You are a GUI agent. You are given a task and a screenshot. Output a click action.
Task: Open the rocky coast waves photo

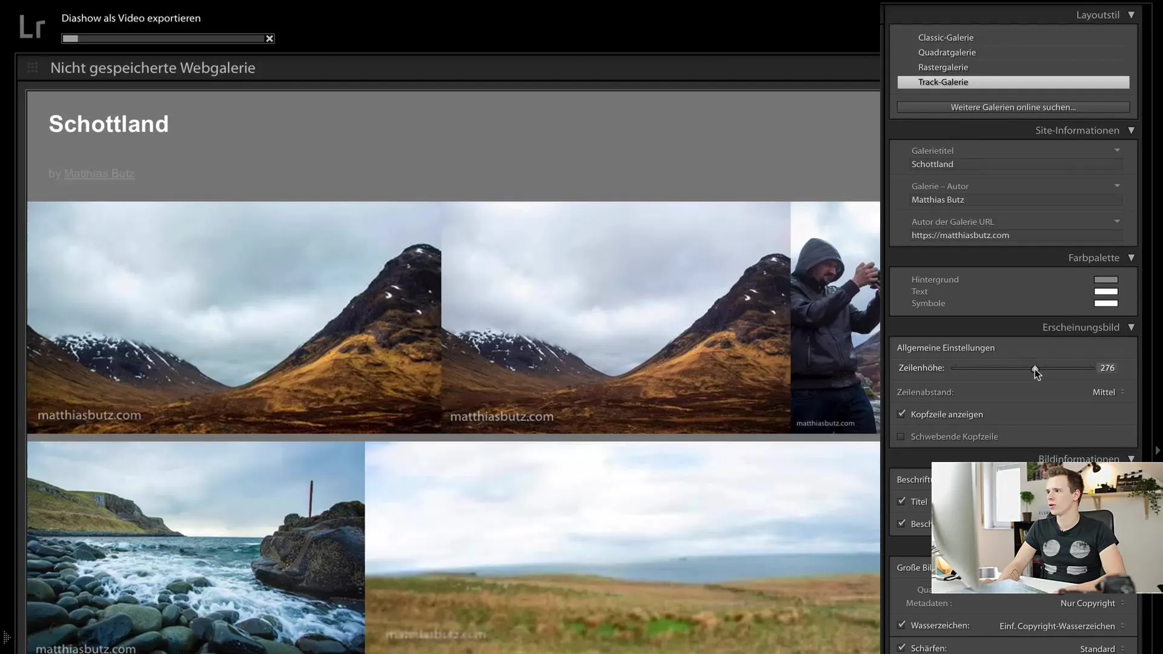196,548
